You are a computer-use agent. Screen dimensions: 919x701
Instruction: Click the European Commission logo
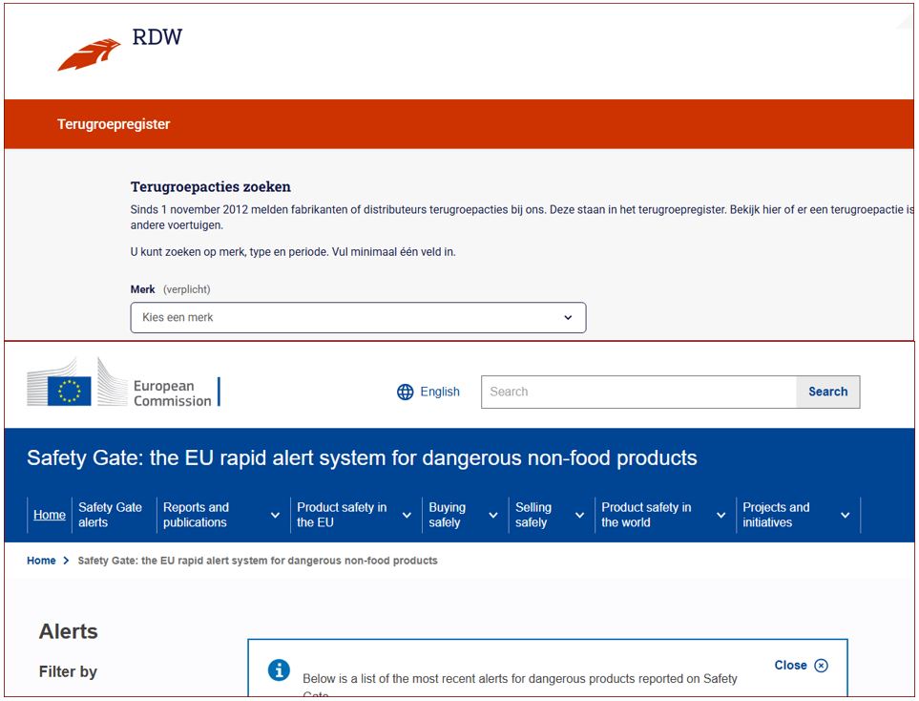(124, 383)
